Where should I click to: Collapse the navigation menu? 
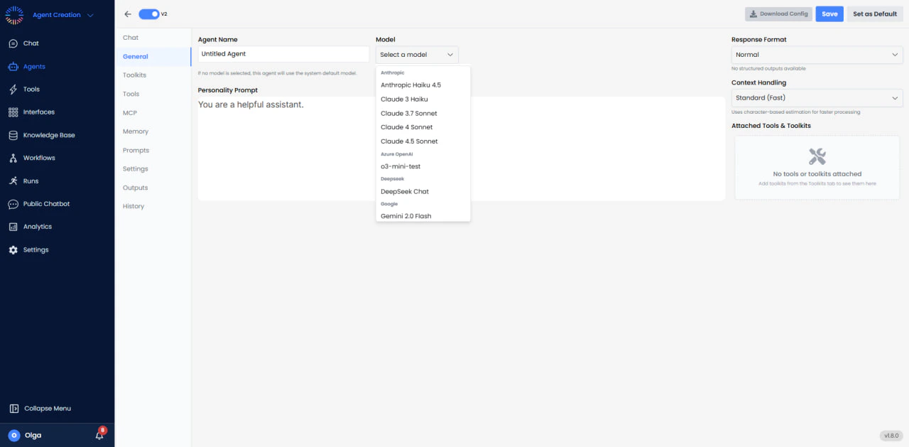tap(48, 408)
